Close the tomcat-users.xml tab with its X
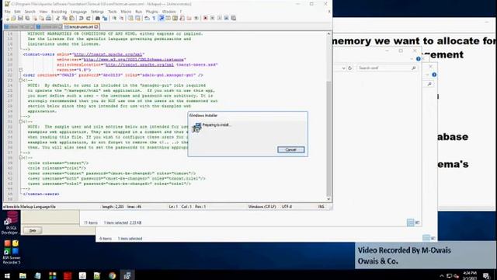The width and height of the screenshot is (497, 280). click(96, 27)
